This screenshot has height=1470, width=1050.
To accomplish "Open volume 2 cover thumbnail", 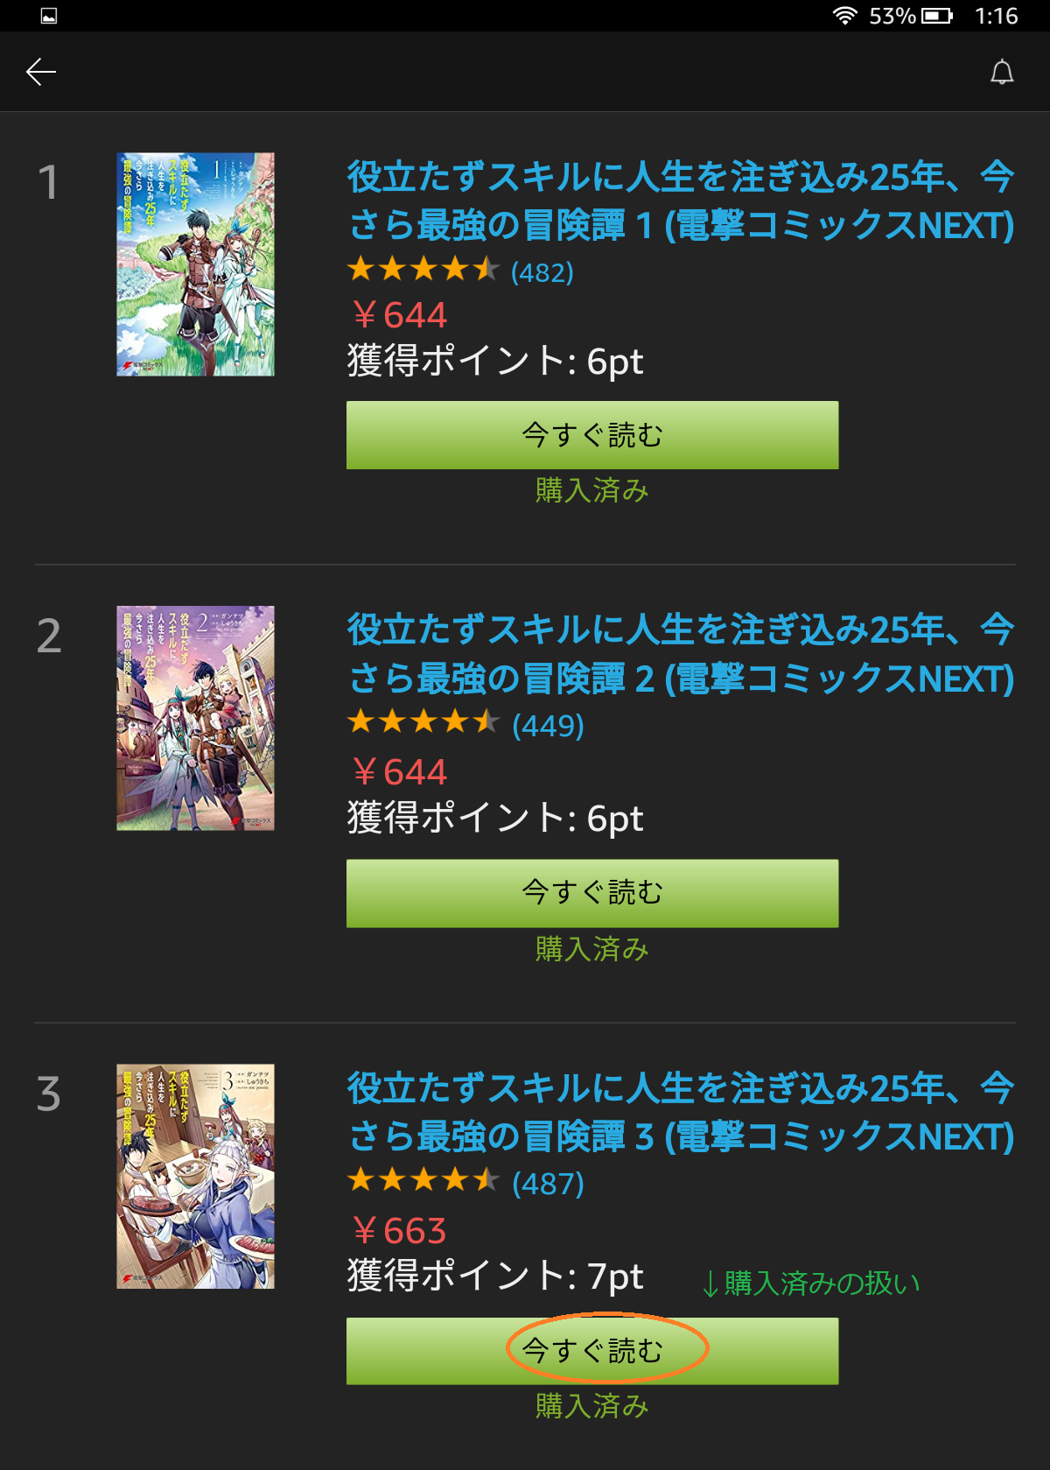I will (195, 718).
